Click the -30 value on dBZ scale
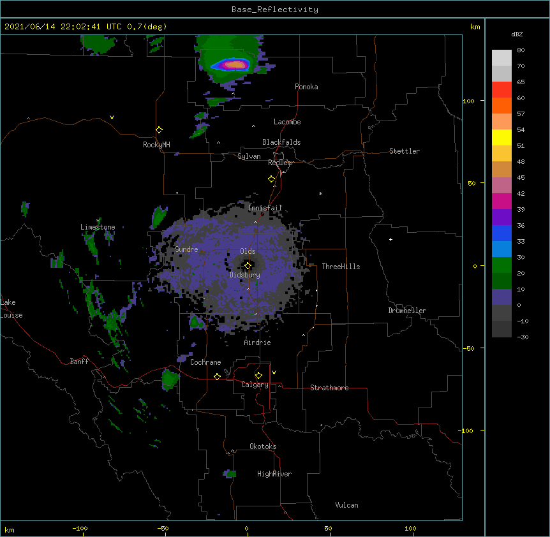Viewport: 550px width, 537px height. [x=523, y=337]
